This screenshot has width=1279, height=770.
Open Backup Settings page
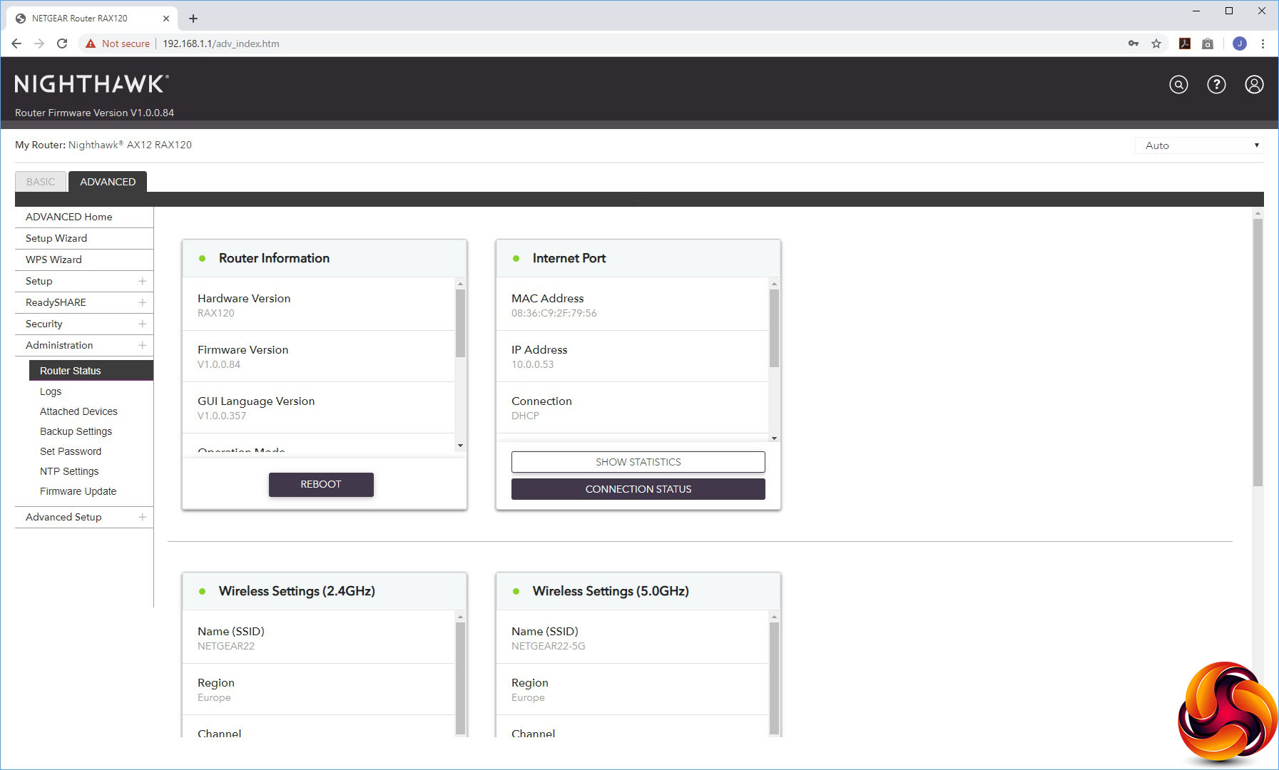pos(76,431)
